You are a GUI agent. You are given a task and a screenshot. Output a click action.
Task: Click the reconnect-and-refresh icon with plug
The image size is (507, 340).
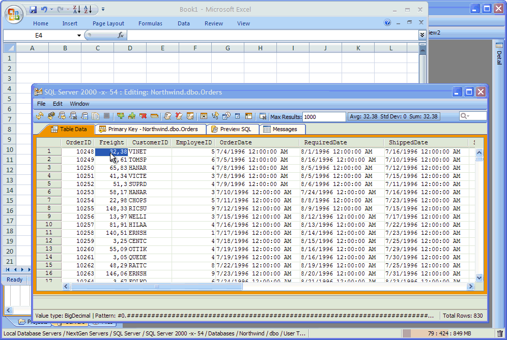click(51, 116)
